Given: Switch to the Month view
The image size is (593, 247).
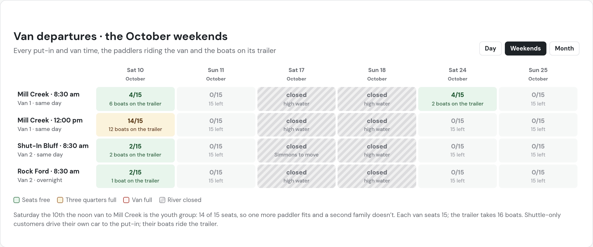Looking at the screenshot, I should (564, 48).
